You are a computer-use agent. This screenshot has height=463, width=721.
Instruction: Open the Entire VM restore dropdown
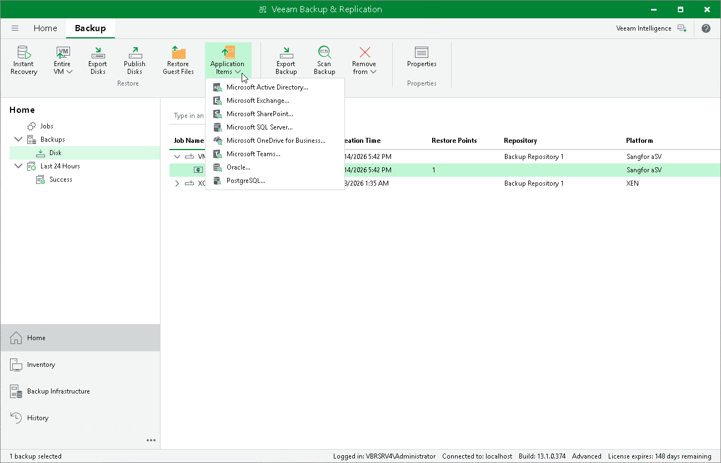[x=62, y=60]
